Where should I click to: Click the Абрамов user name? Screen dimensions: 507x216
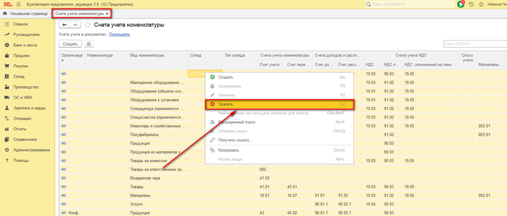(x=497, y=5)
